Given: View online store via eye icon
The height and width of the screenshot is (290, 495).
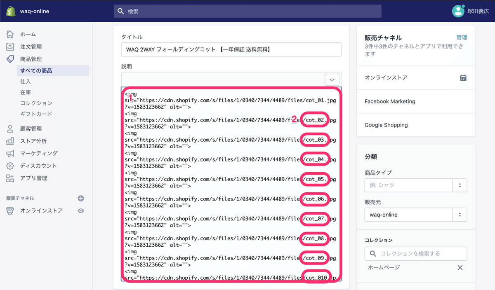Looking at the screenshot, I should point(81,210).
